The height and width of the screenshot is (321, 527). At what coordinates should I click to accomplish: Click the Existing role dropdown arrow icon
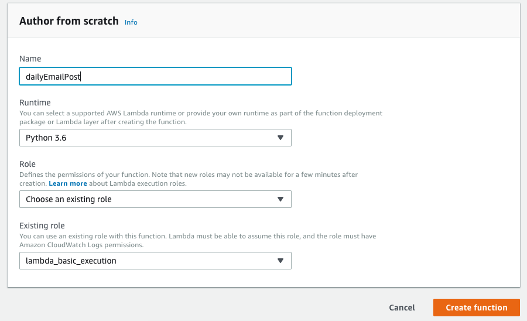(x=280, y=261)
